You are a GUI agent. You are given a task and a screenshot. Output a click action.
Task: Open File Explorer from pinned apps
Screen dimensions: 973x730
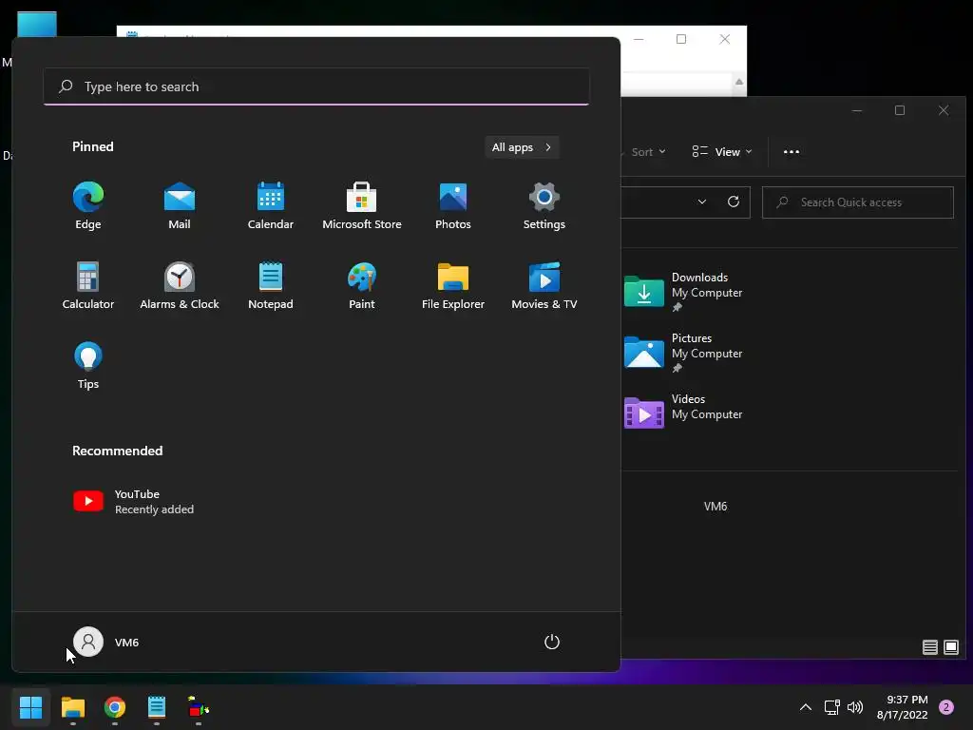[453, 285]
